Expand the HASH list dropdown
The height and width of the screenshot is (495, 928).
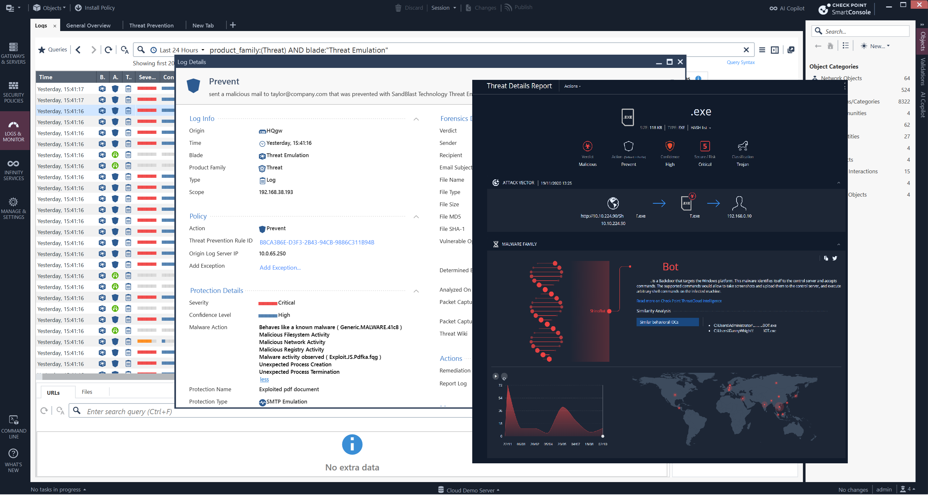(x=701, y=127)
